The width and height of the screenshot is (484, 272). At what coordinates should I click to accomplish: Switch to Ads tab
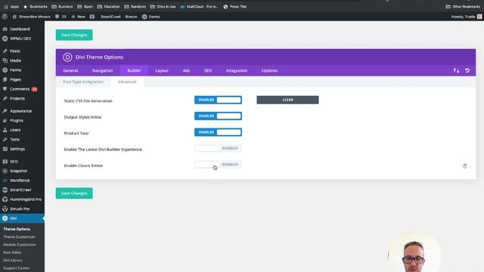(186, 70)
